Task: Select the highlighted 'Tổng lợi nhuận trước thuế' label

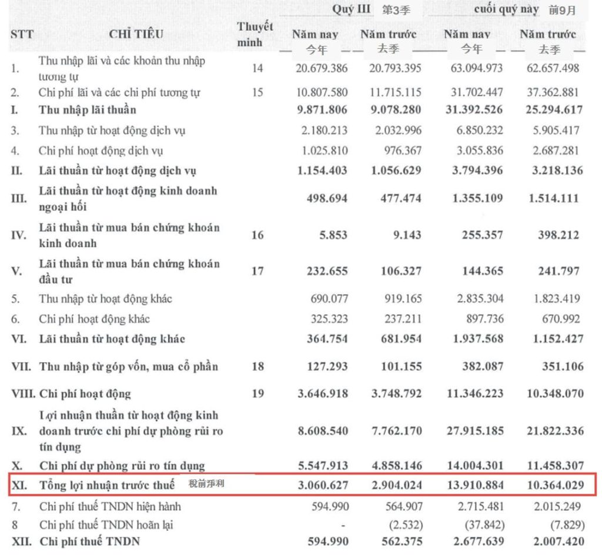Action: pos(107,485)
